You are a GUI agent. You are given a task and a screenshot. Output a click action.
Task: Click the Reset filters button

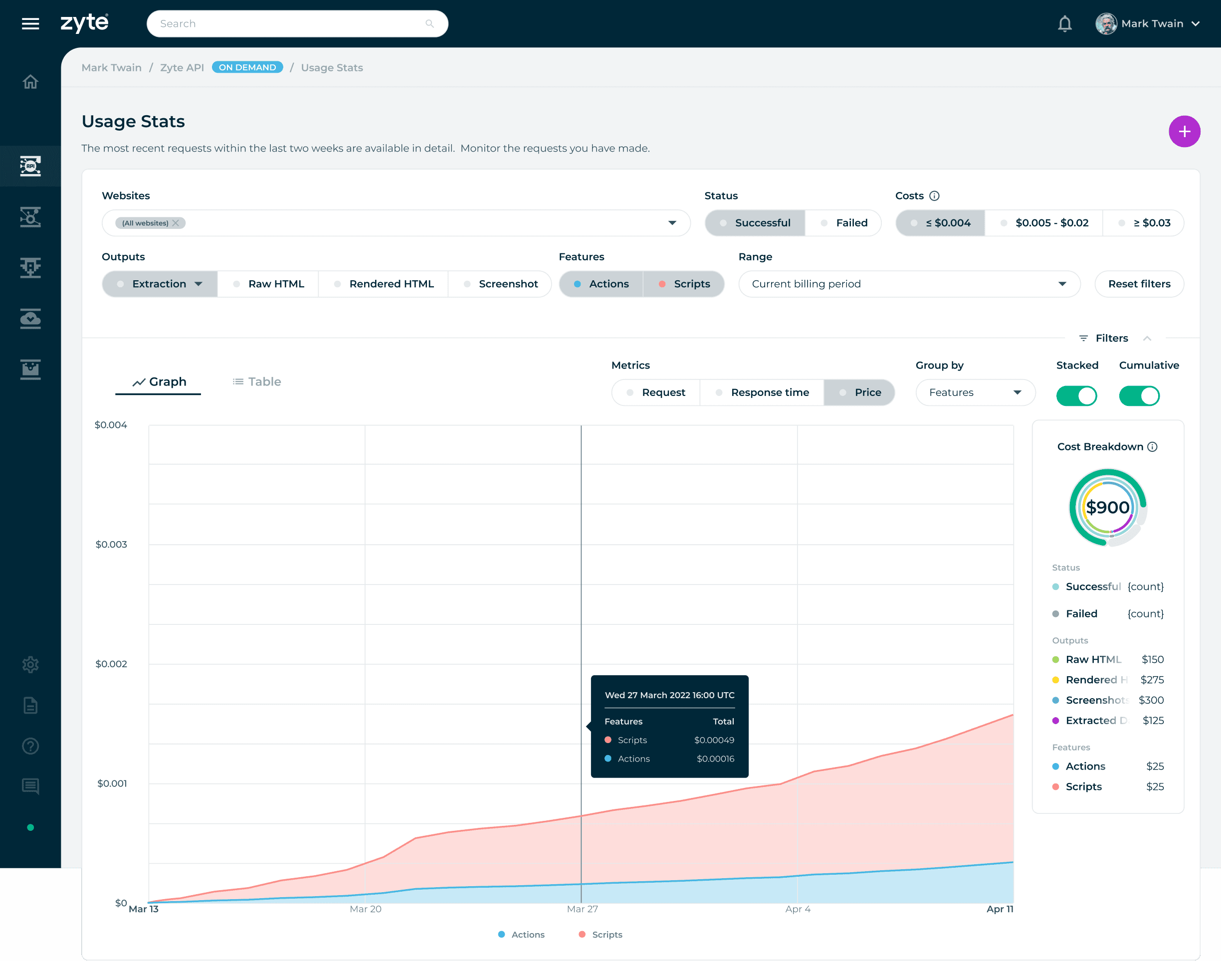tap(1139, 284)
